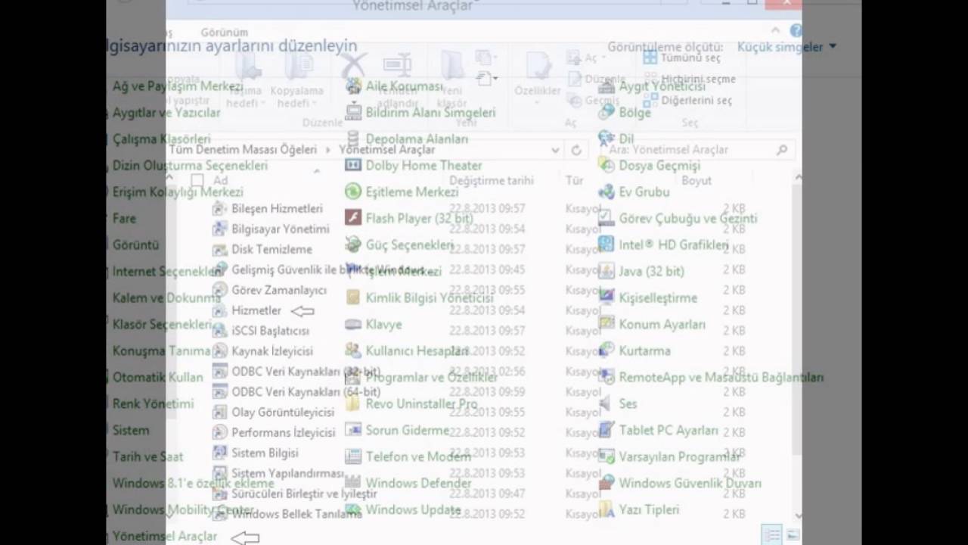This screenshot has height=545, width=968.
Task: Open Windows Defender icon
Action: [x=353, y=483]
